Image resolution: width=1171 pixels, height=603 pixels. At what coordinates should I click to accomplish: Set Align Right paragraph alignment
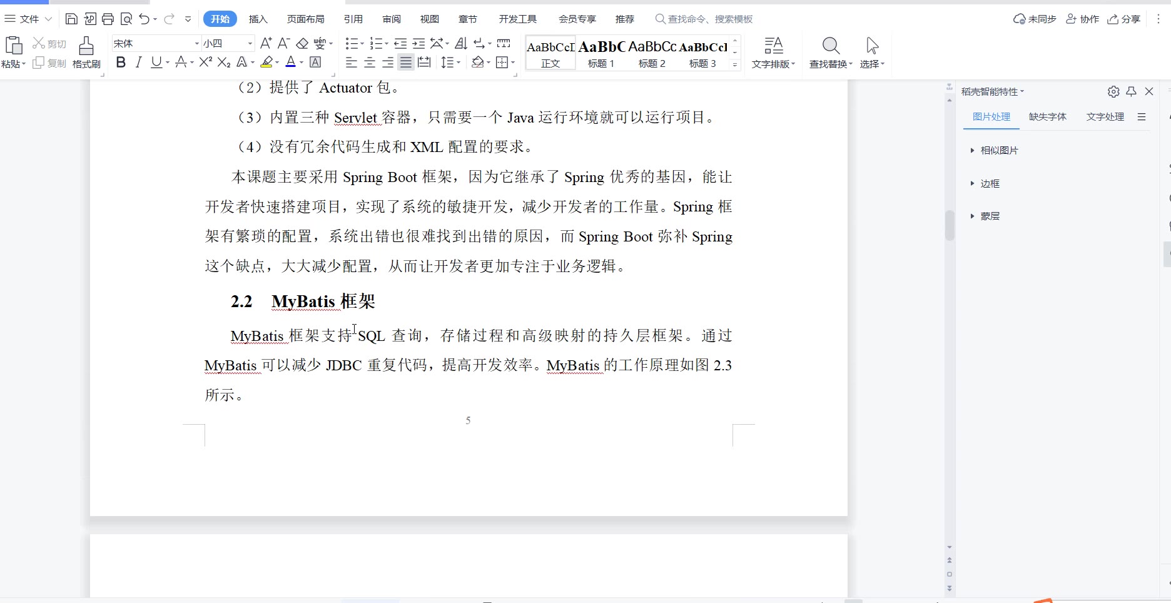pyautogui.click(x=388, y=62)
